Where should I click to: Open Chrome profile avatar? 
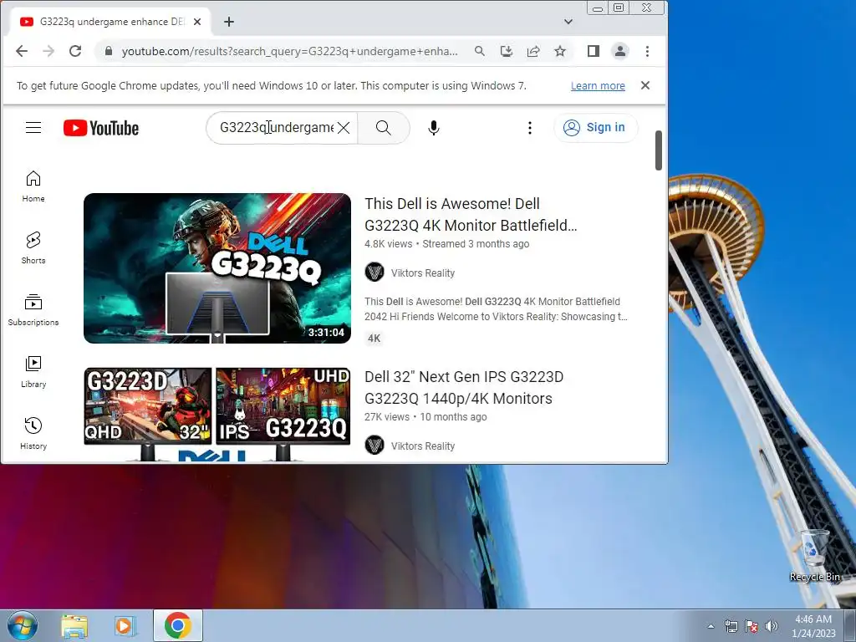pyautogui.click(x=620, y=51)
